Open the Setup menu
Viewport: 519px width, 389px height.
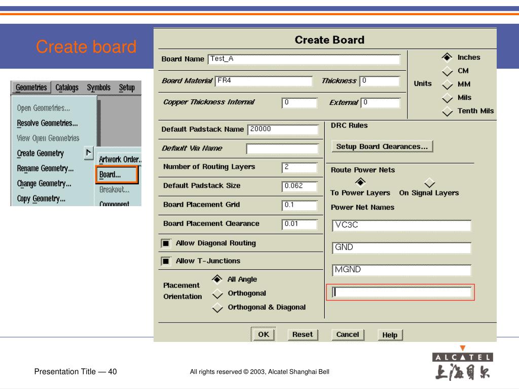[x=127, y=87]
